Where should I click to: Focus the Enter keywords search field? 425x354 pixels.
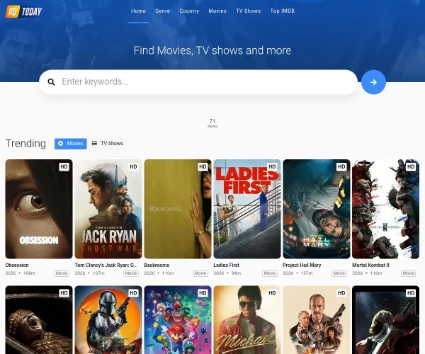(198, 82)
